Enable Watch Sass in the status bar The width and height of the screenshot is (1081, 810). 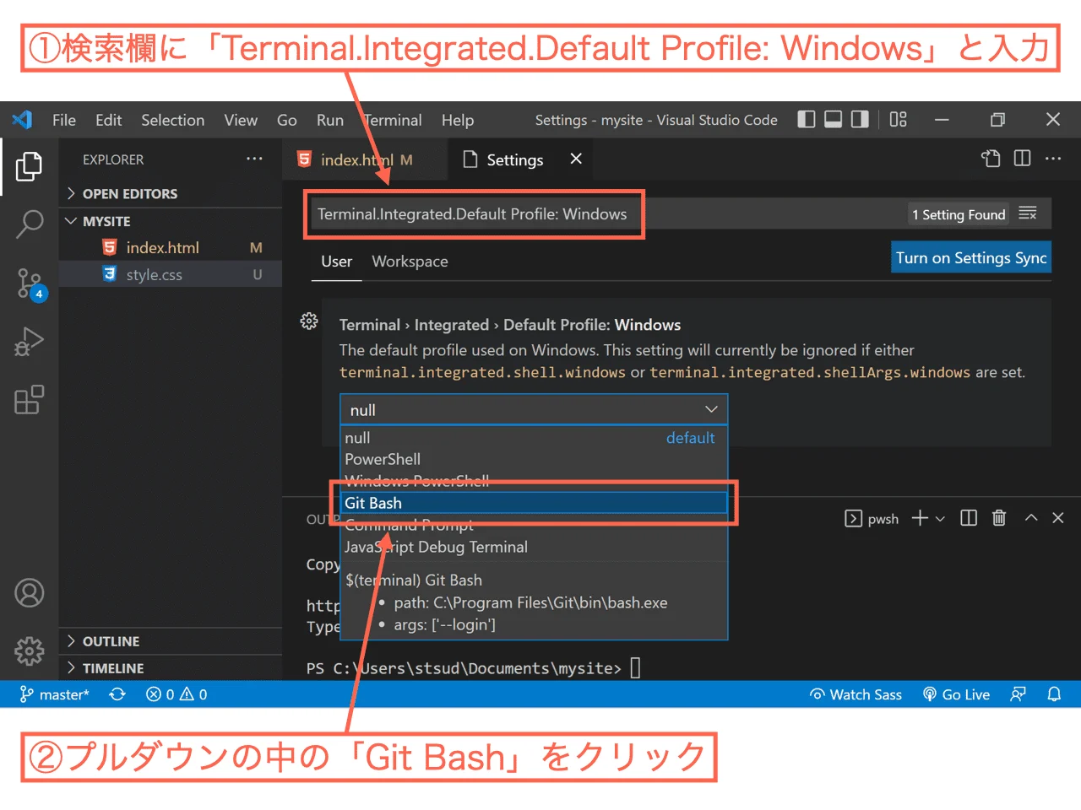pyautogui.click(x=856, y=694)
